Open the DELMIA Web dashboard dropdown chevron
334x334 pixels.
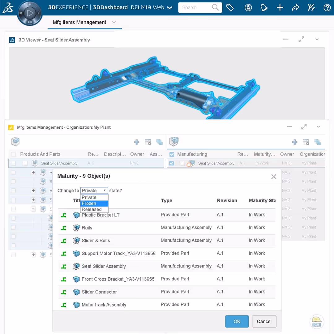pyautogui.click(x=169, y=8)
